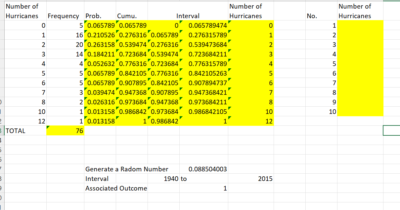Select the probability cell in the 12 hurricanes row
Screen dimensions: 400x210
tap(100, 121)
